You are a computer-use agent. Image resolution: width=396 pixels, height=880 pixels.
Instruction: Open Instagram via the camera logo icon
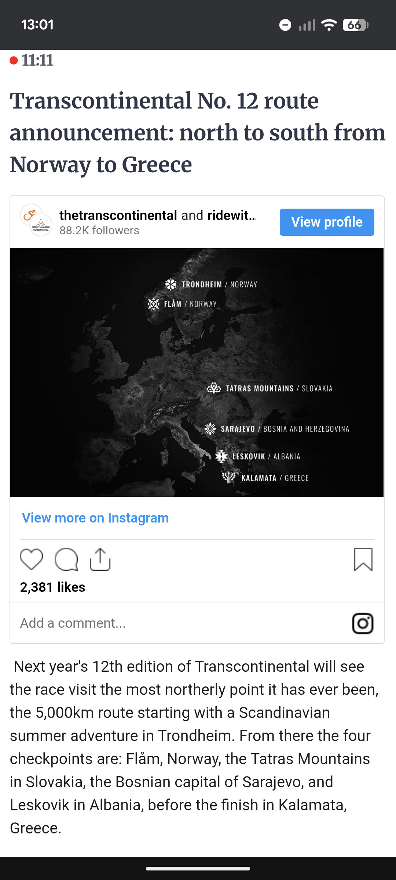pyautogui.click(x=363, y=623)
